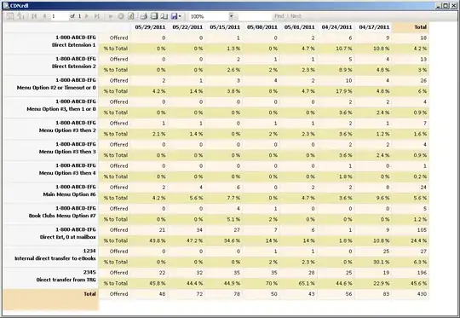Click the Next link in toolbar
Image resolution: width=460 pixels, height=318 pixels.
[x=296, y=16]
